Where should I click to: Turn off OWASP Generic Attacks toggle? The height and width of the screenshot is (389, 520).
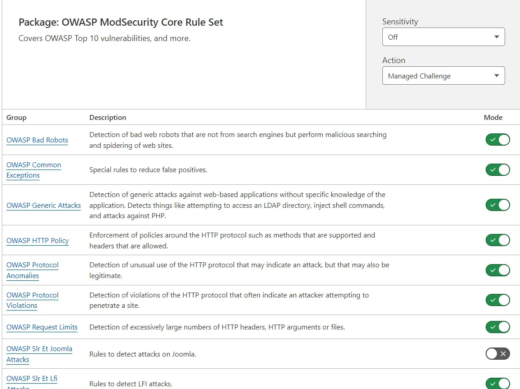tap(497, 205)
